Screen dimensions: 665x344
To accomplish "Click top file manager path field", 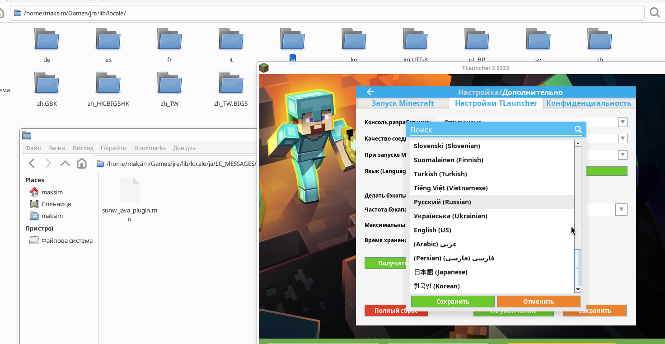I will (327, 13).
